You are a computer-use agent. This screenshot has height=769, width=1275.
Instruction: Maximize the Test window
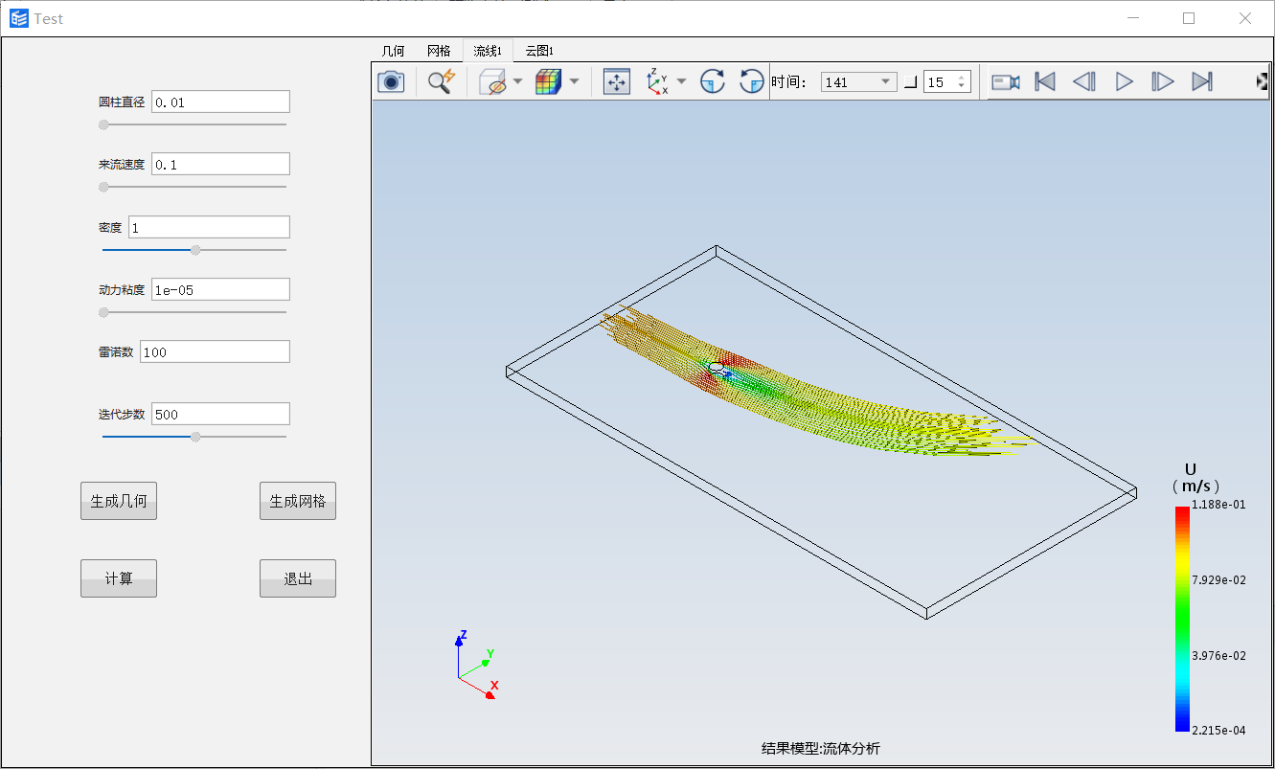tap(1189, 18)
